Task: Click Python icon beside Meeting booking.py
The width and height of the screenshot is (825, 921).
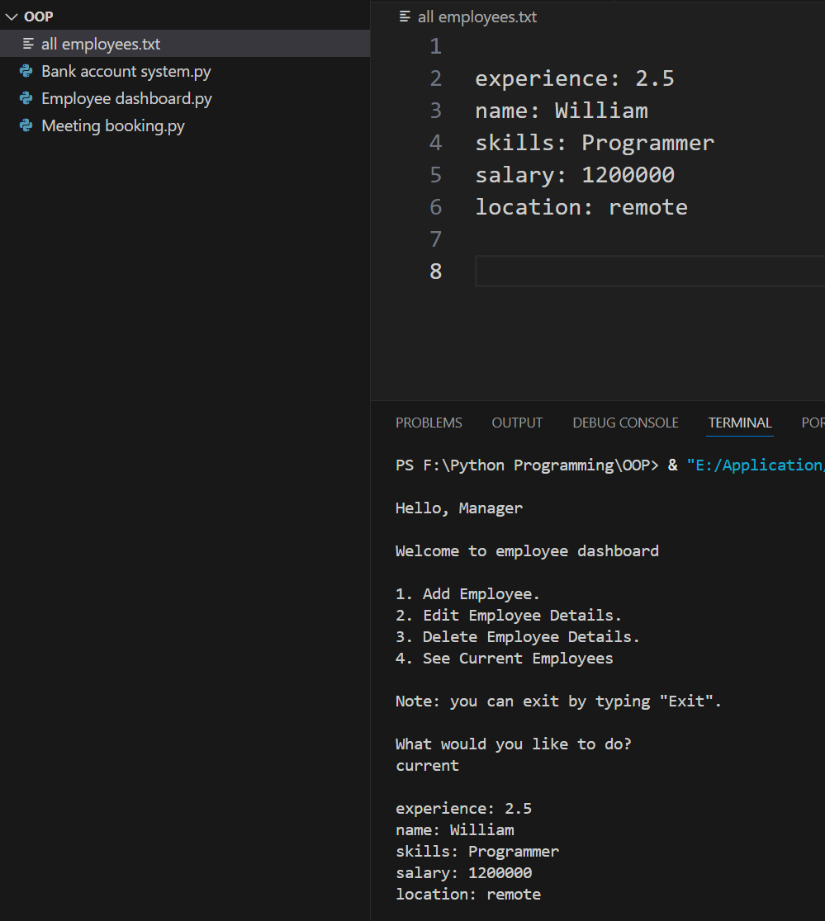Action: click(x=26, y=126)
